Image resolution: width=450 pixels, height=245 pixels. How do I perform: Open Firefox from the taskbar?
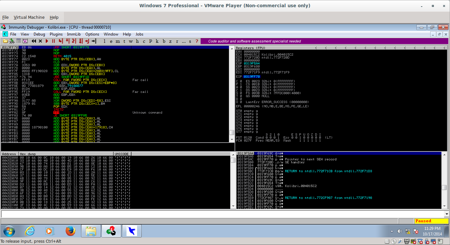click(70, 231)
